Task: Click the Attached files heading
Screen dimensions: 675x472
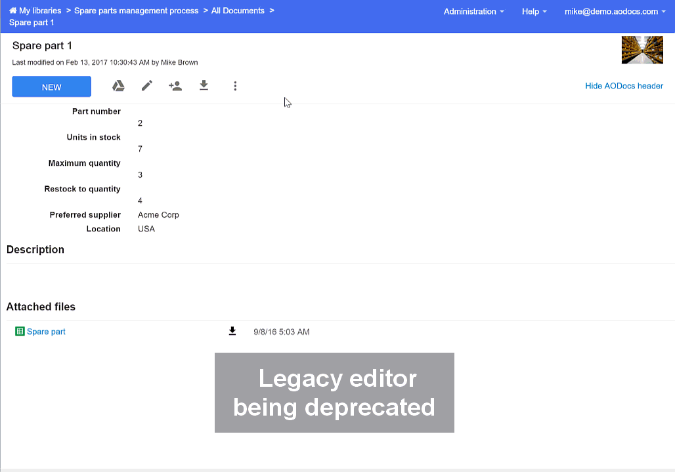Action: coord(41,307)
